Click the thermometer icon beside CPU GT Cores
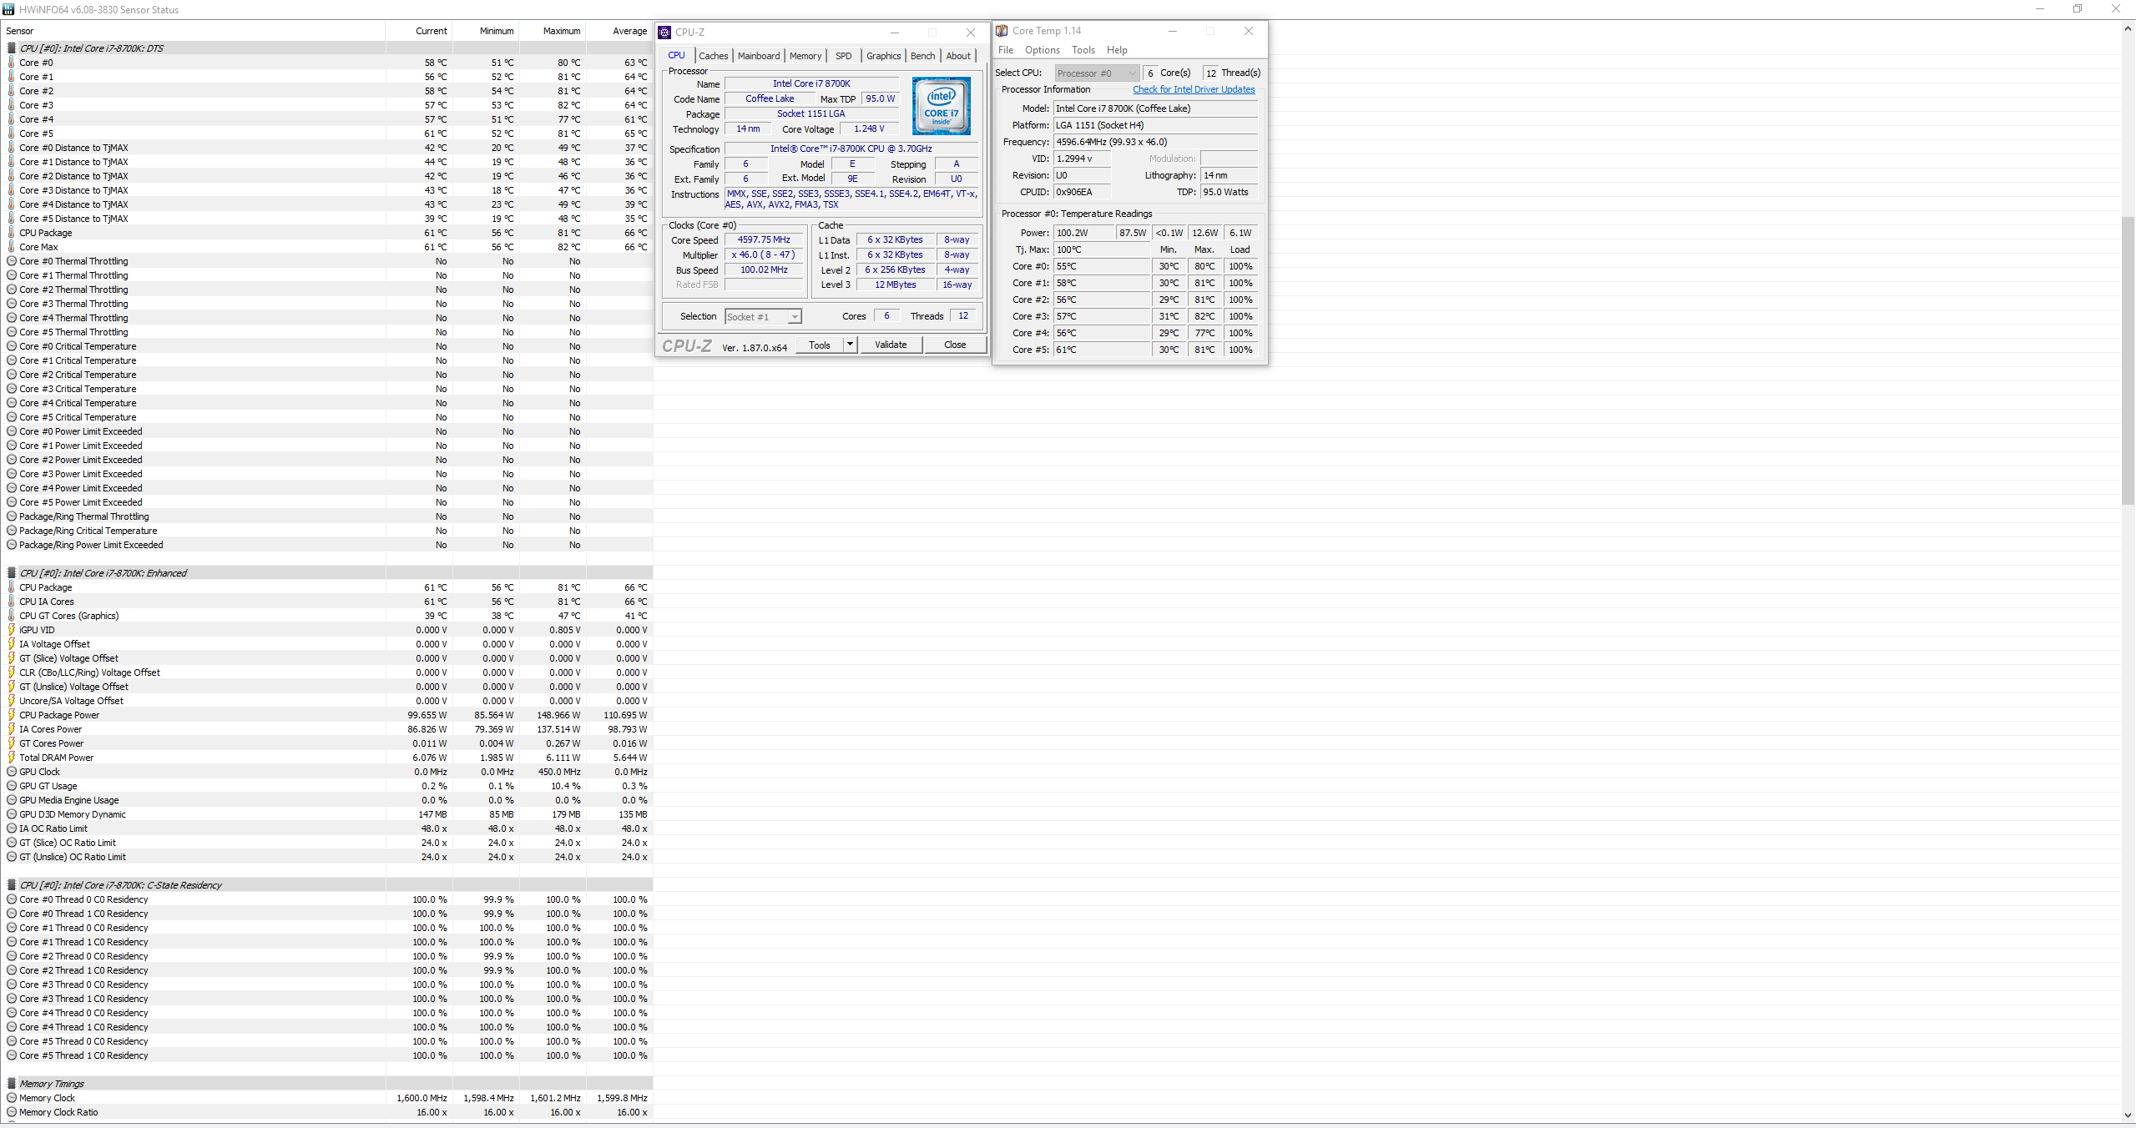2136x1128 pixels. [x=12, y=616]
